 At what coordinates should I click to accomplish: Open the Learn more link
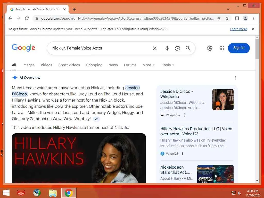point(238,29)
